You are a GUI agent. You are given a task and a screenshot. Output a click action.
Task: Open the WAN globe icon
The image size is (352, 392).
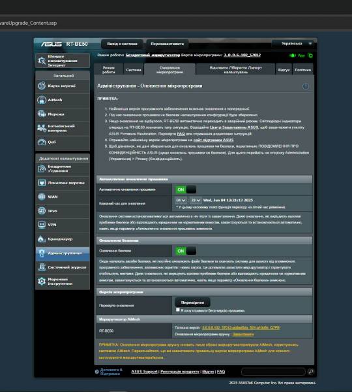[42, 197]
